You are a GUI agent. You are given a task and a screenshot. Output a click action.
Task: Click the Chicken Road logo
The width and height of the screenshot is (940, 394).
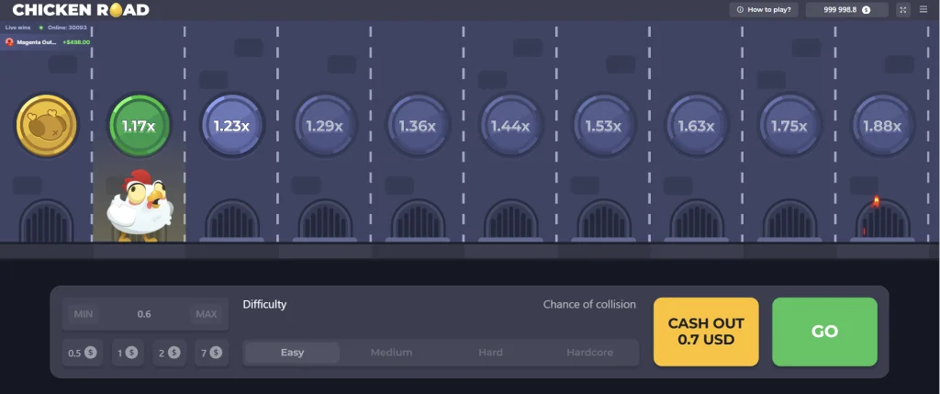click(x=81, y=9)
